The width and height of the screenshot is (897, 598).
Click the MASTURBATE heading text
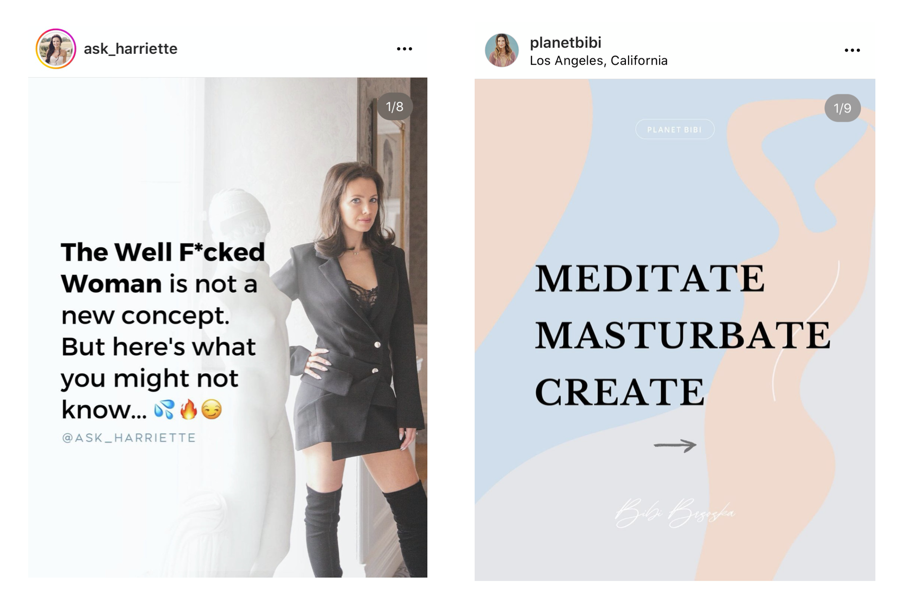pos(683,335)
